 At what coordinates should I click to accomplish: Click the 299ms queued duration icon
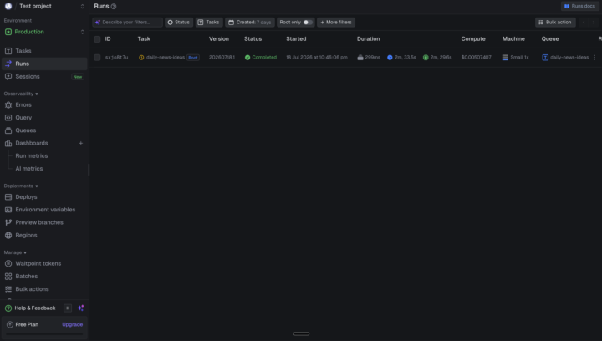360,58
